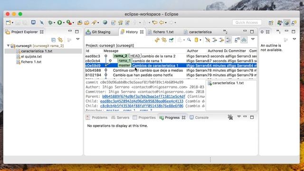Open Project Explorer view menu triangle

pos(78,39)
